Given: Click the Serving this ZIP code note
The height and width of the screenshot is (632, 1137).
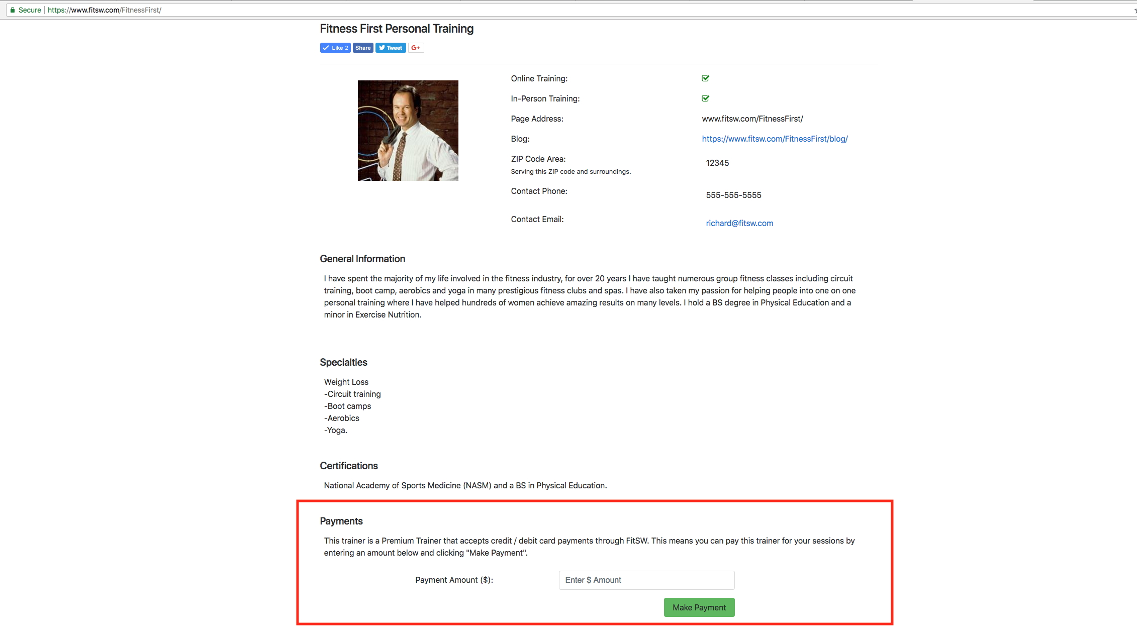Looking at the screenshot, I should click(x=571, y=171).
